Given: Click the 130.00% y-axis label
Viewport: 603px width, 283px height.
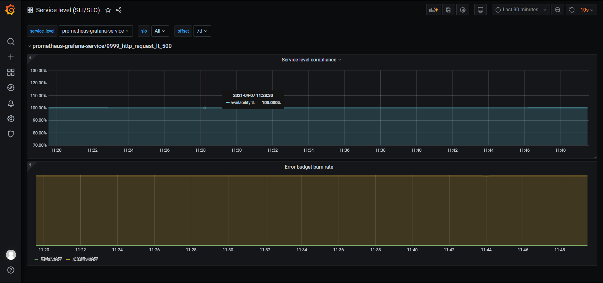Looking at the screenshot, I should pos(38,71).
